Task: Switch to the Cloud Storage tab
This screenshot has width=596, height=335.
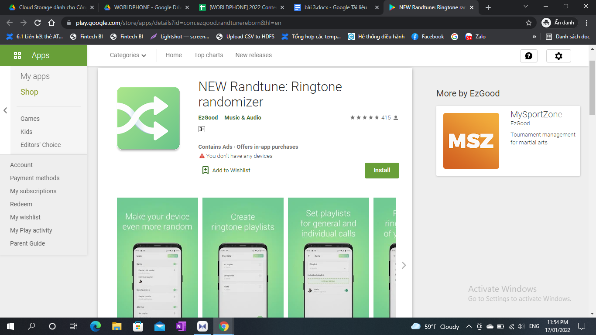Action: pyautogui.click(x=51, y=7)
